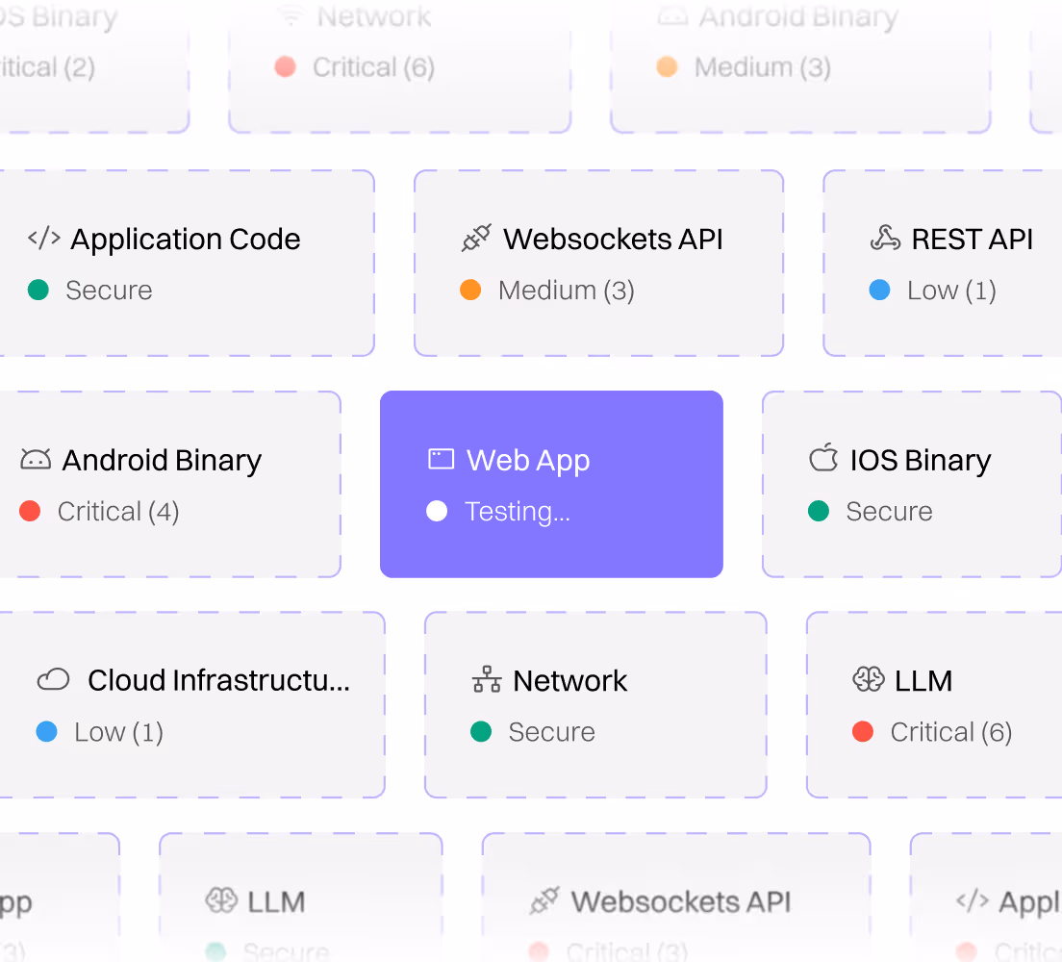Click the network topology icon on Network card
1062x962 pixels.
click(485, 680)
